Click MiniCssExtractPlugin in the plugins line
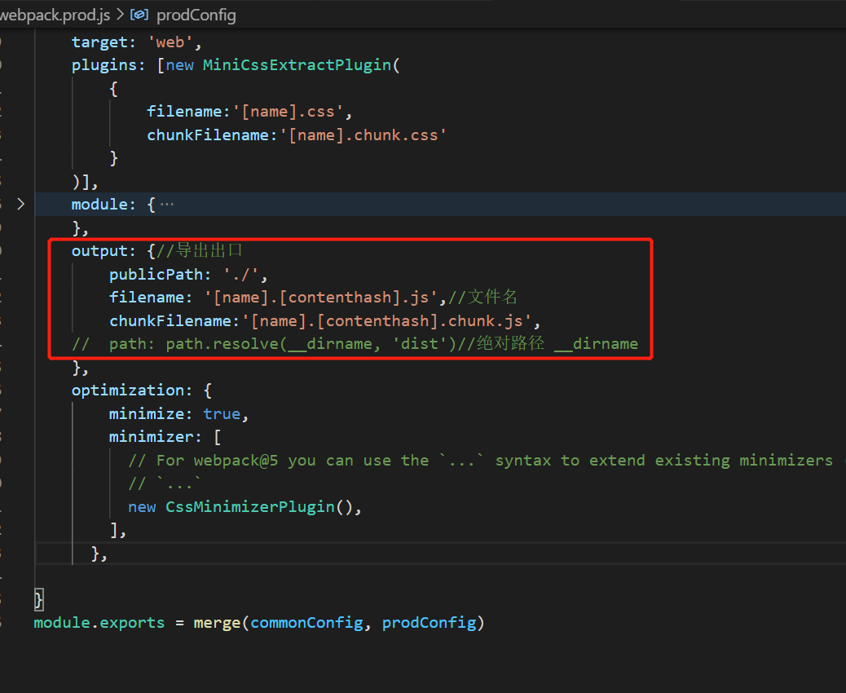This screenshot has width=846, height=693. coord(297,64)
